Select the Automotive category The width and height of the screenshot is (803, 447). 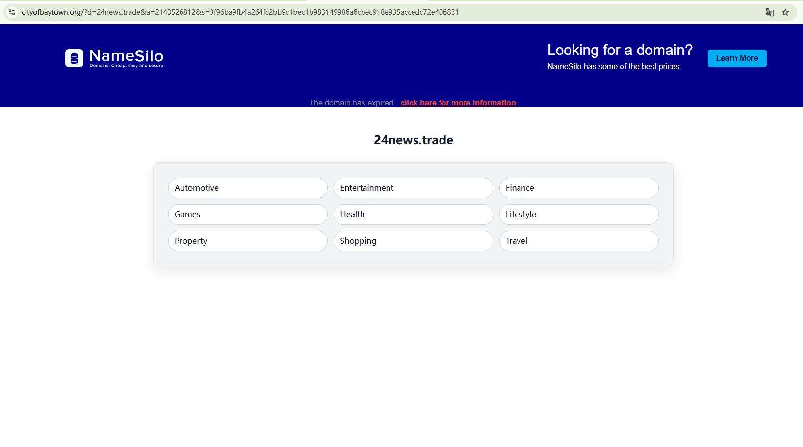coord(248,188)
